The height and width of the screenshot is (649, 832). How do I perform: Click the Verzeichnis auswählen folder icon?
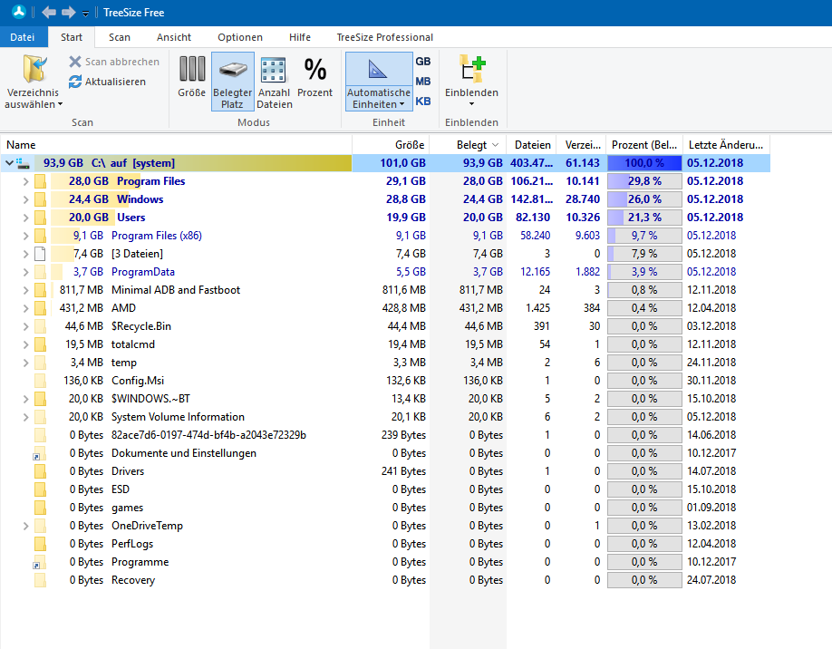(x=34, y=70)
